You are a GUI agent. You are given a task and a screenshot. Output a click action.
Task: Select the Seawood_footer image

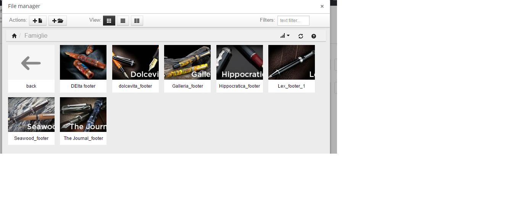click(x=31, y=115)
